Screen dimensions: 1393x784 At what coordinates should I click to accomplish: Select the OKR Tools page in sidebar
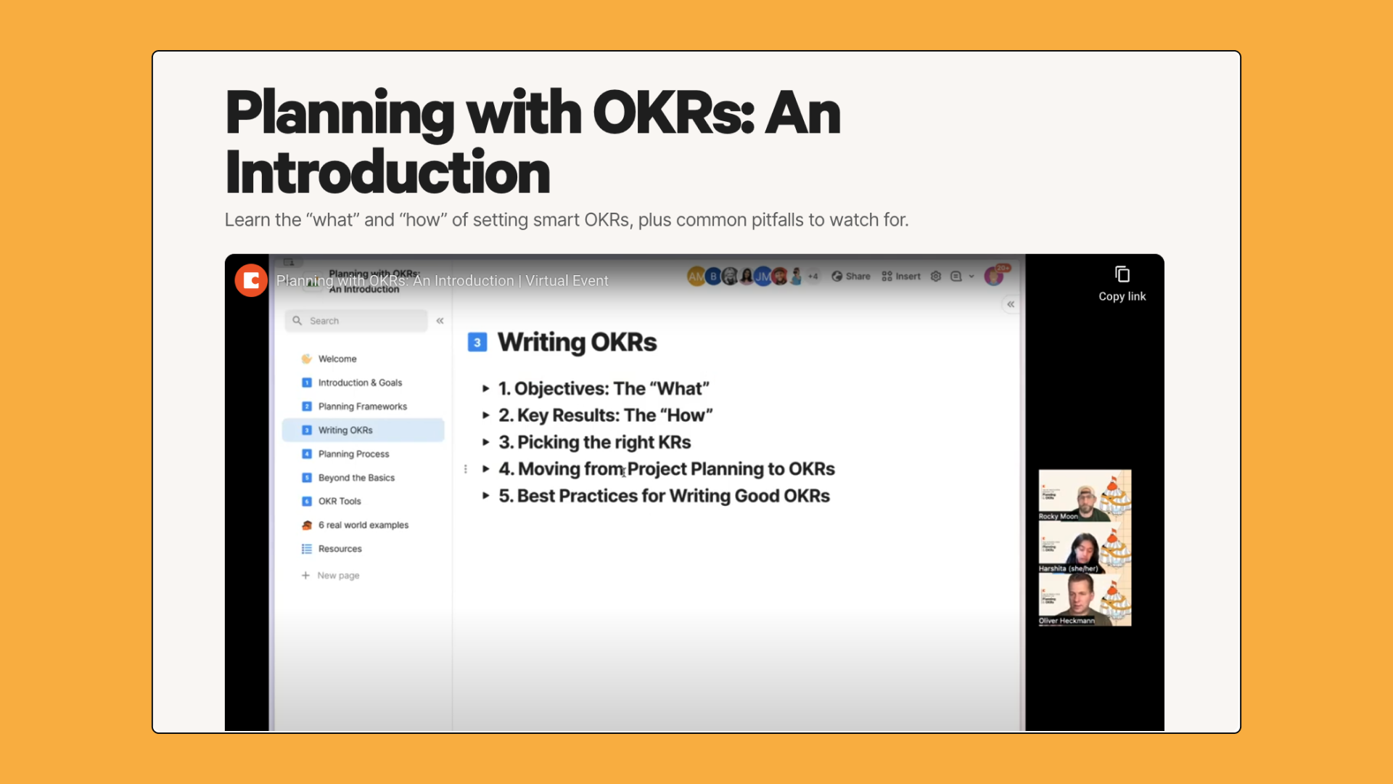[339, 502]
